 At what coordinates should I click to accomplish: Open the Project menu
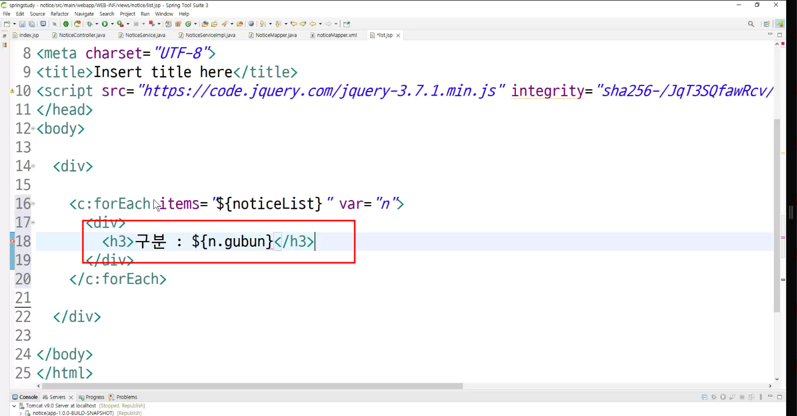[128, 14]
